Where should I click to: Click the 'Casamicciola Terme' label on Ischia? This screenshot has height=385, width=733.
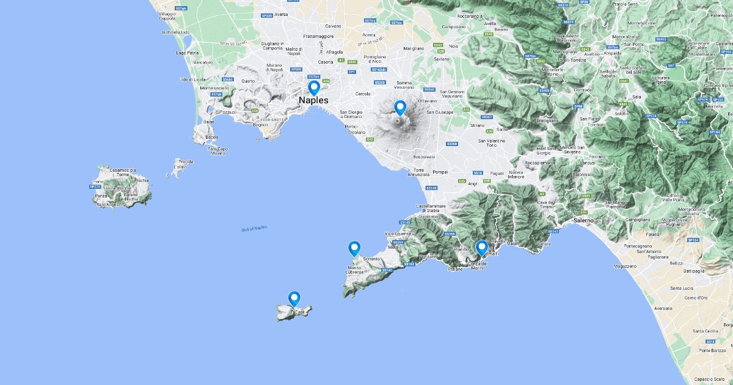pyautogui.click(x=122, y=172)
